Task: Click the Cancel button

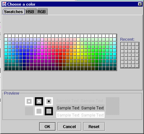Action: point(69,126)
